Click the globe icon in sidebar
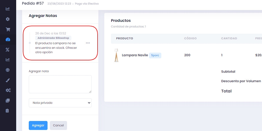The image size is (262, 131). pyautogui.click(x=8, y=70)
